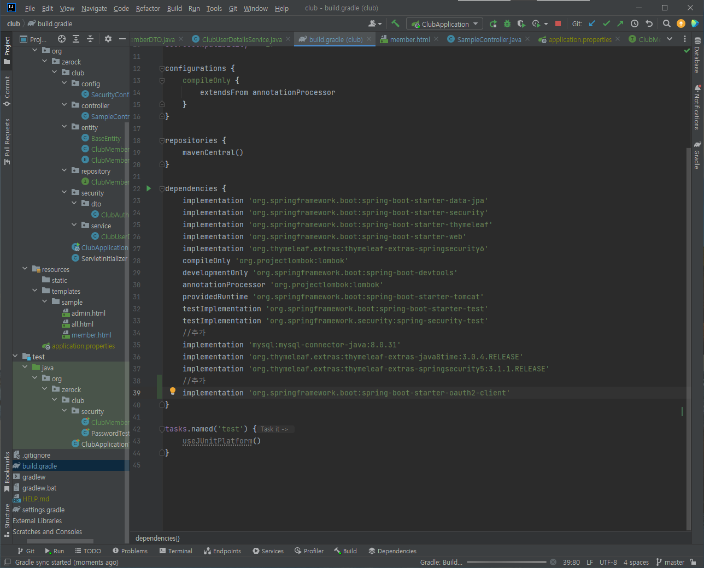Image resolution: width=704 pixels, height=568 pixels.
Task: Collapse the config folder
Action: (x=64, y=84)
